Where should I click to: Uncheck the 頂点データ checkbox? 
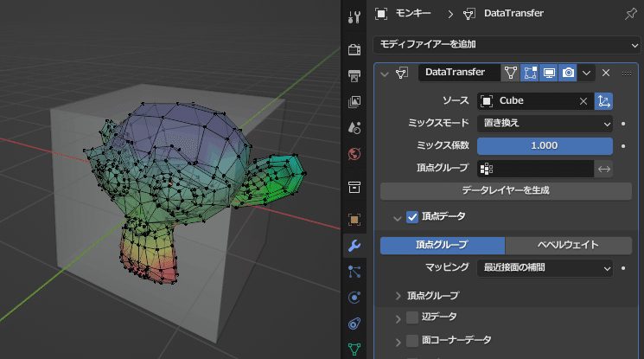[412, 217]
